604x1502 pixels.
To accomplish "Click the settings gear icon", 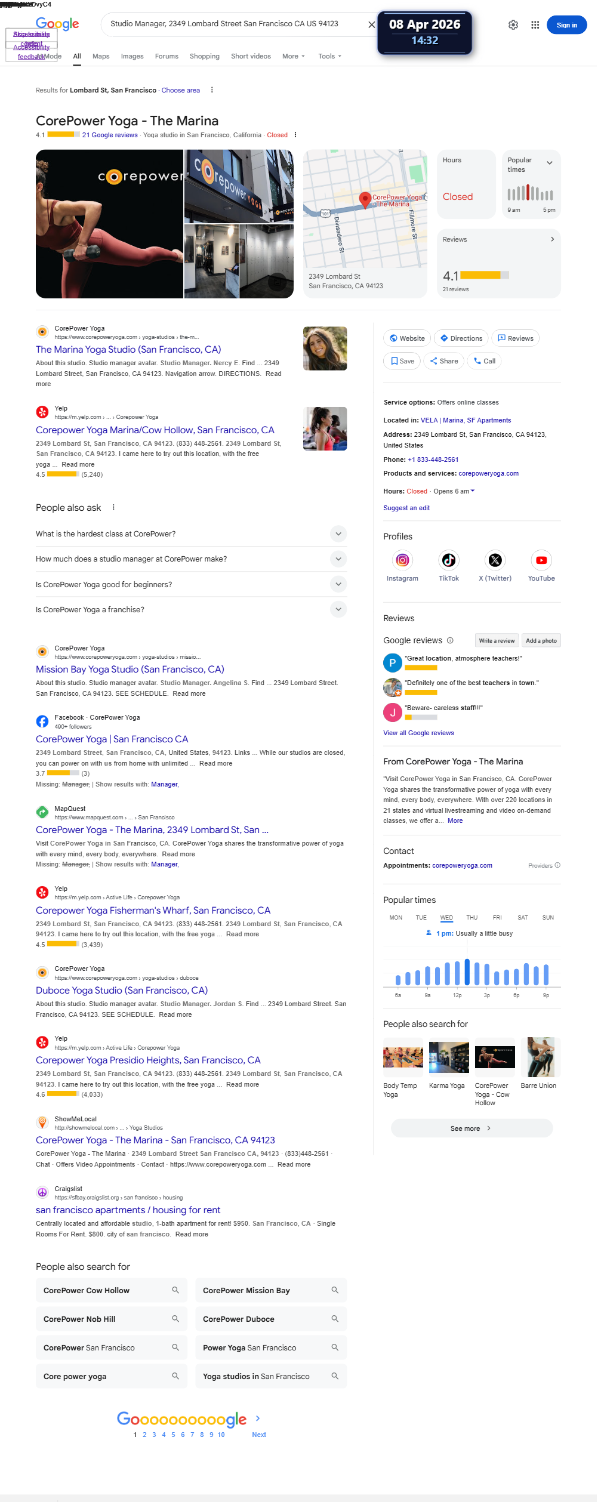I will pyautogui.click(x=513, y=25).
